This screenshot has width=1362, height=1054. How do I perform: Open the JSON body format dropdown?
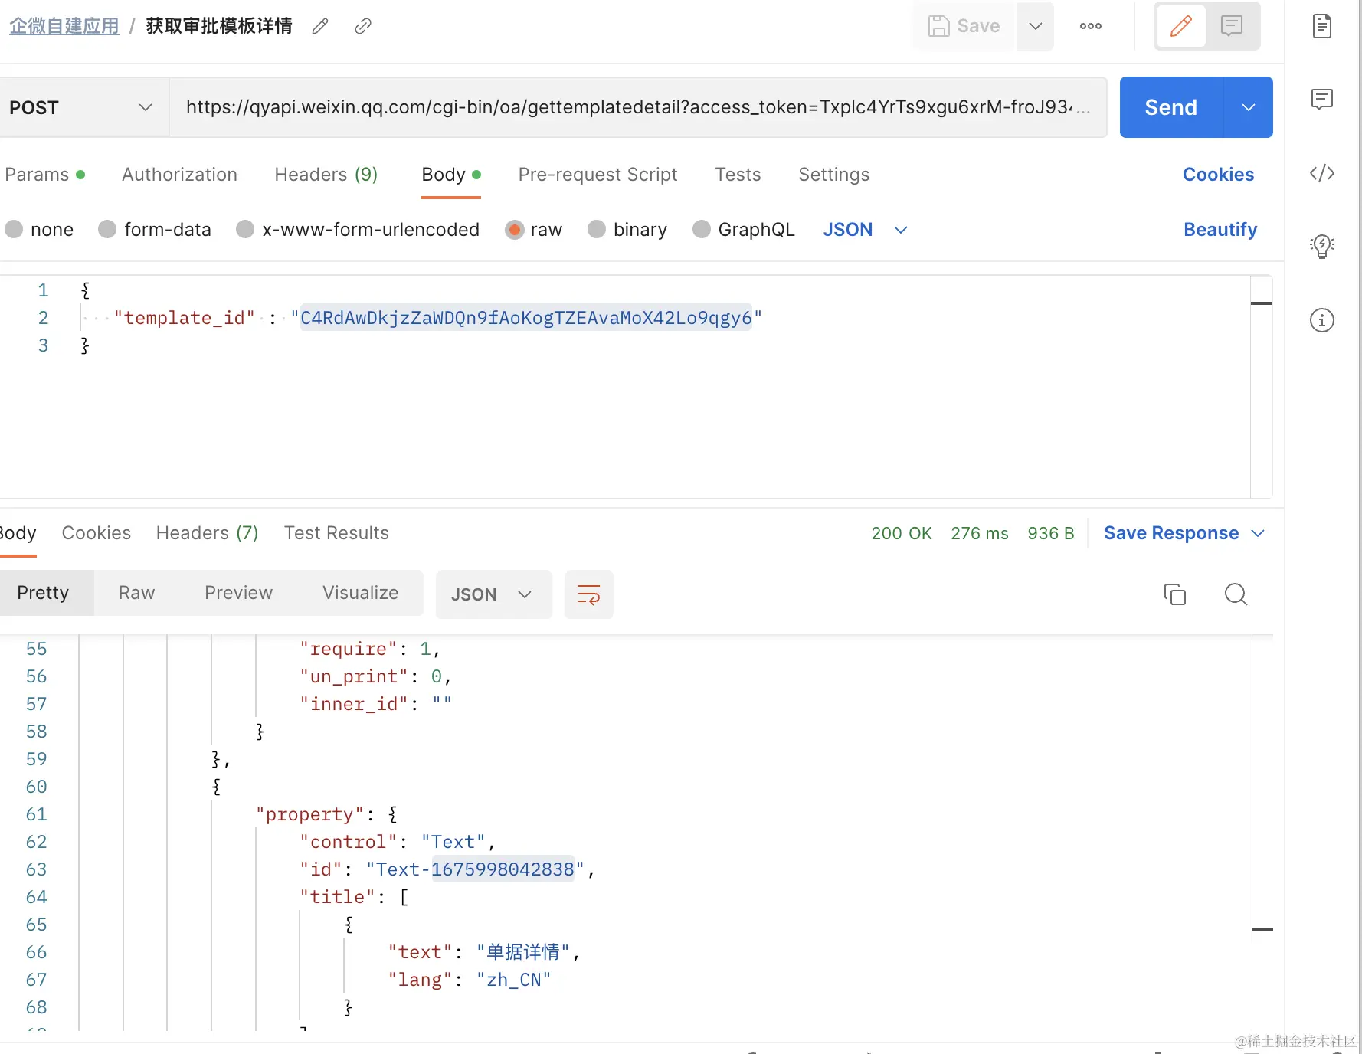(x=865, y=230)
